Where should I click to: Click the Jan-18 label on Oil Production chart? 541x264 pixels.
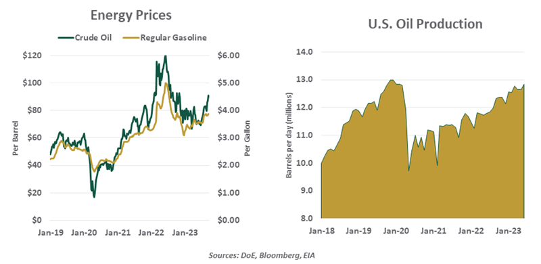(x=321, y=231)
